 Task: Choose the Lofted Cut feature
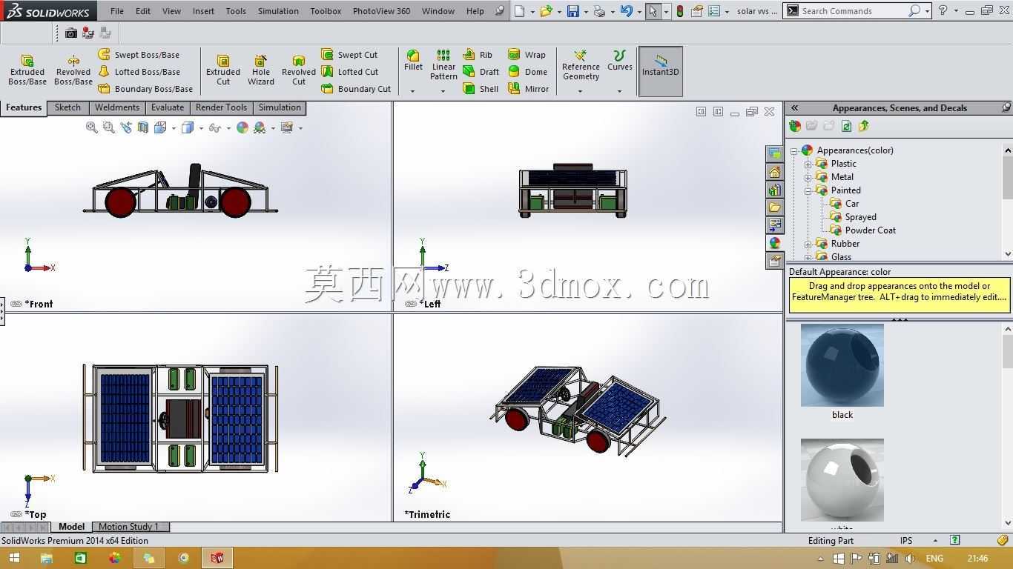pos(349,72)
